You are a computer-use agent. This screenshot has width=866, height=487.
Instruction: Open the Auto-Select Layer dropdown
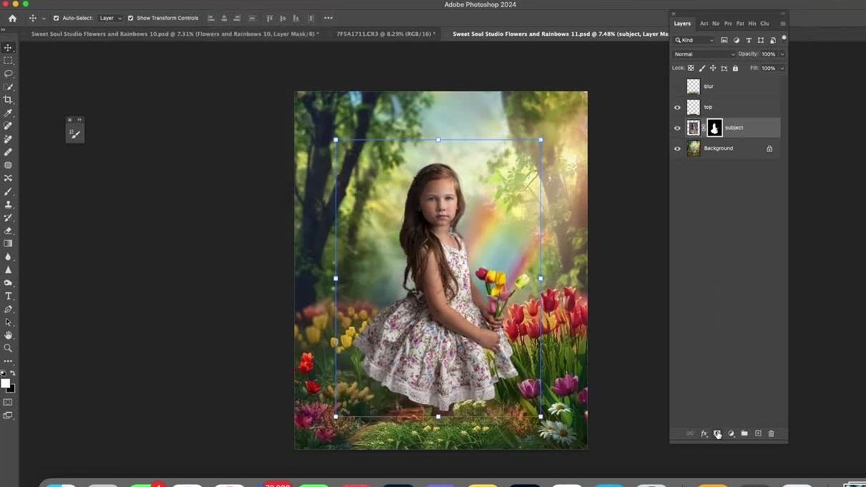(110, 18)
